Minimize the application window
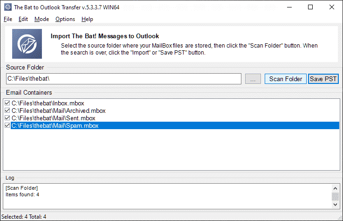This screenshot has width=343, height=221. [x=289, y=7]
